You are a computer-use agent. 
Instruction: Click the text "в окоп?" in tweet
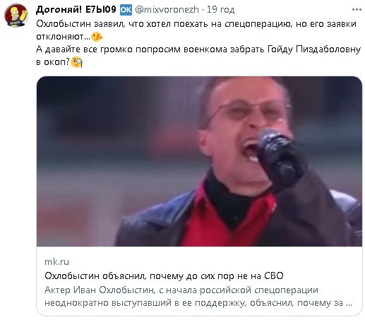pos(53,62)
